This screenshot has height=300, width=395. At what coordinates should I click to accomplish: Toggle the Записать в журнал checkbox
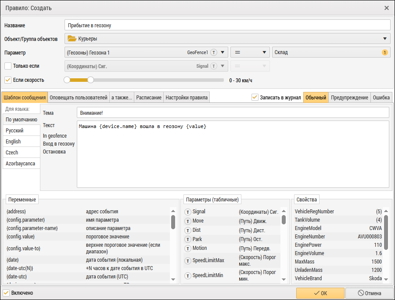(x=255, y=97)
